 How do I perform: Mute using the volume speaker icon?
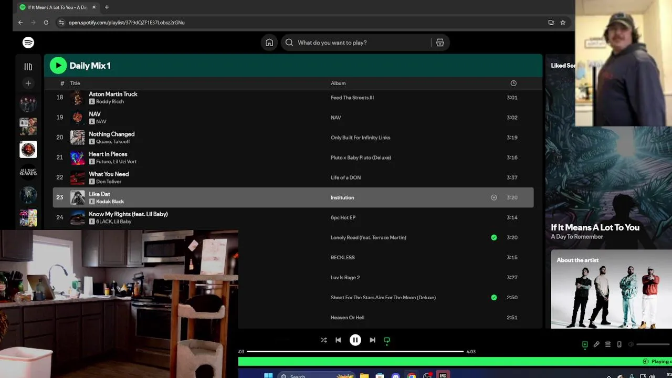(x=631, y=344)
